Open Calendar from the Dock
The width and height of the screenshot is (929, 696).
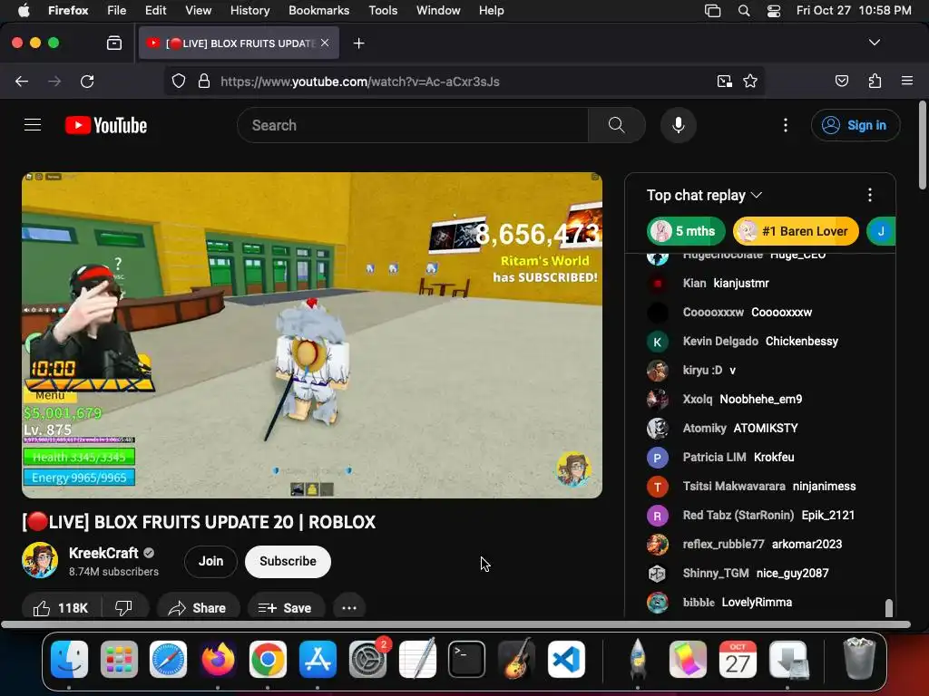[737, 659]
